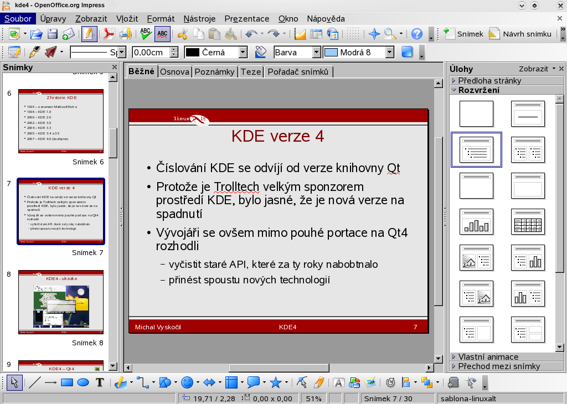
Task: Click the Cut scissors icon
Action: [x=182, y=34]
